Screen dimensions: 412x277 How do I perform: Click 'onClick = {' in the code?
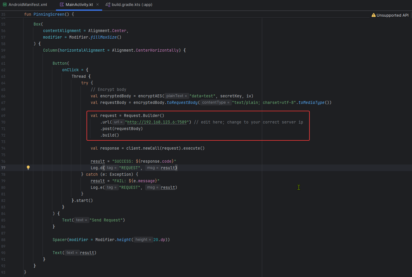click(x=75, y=70)
